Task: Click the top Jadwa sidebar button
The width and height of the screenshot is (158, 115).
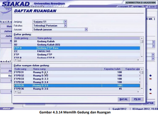Action: tap(6, 31)
